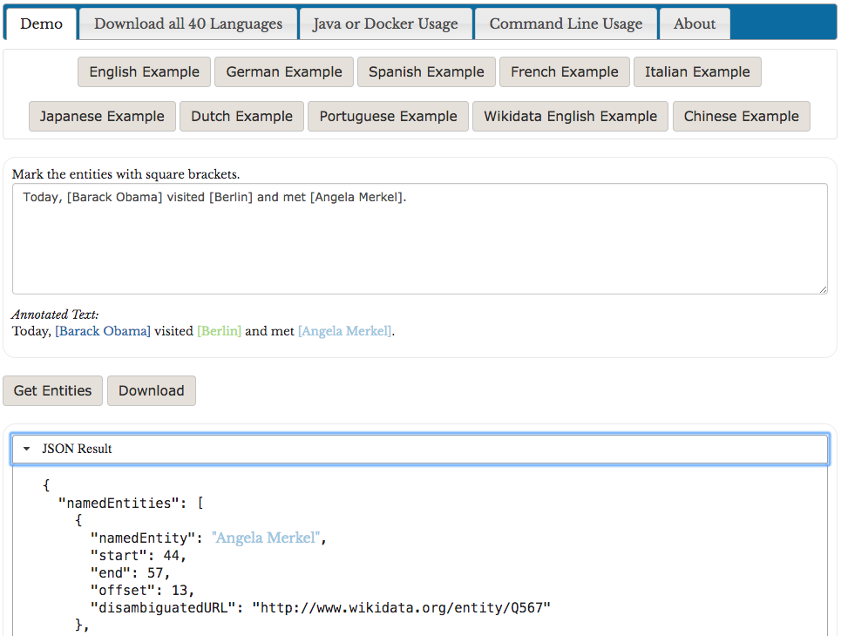This screenshot has width=841, height=636.
Task: Click the "end": 57 line
Action: tap(131, 572)
